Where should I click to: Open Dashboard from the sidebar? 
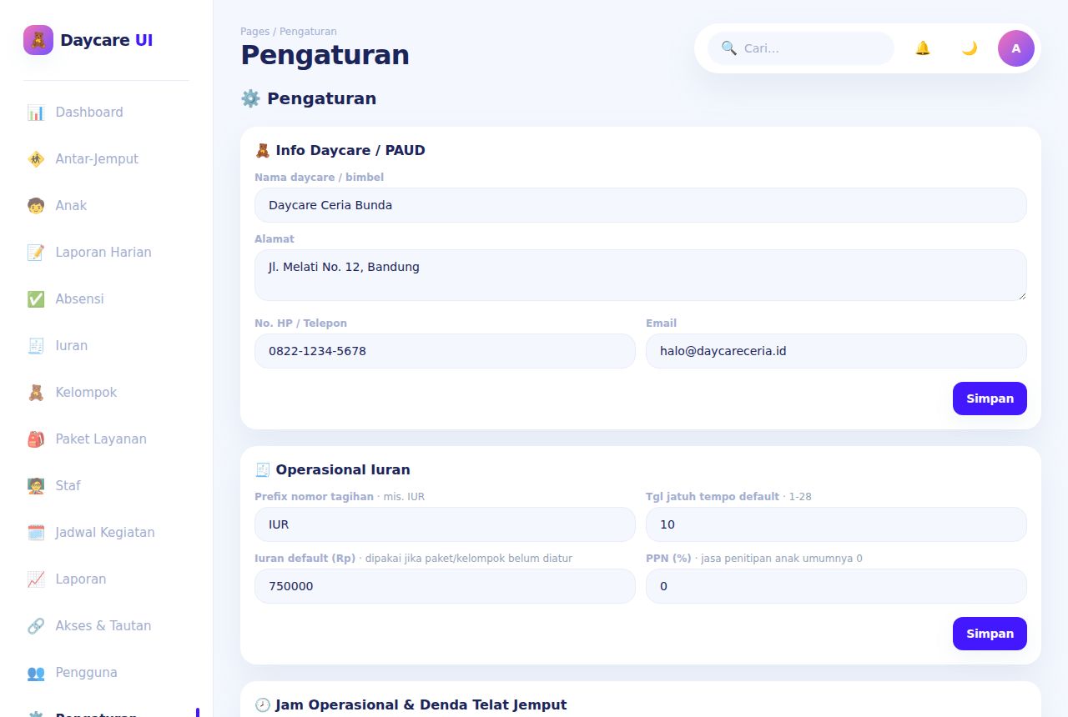(106, 113)
